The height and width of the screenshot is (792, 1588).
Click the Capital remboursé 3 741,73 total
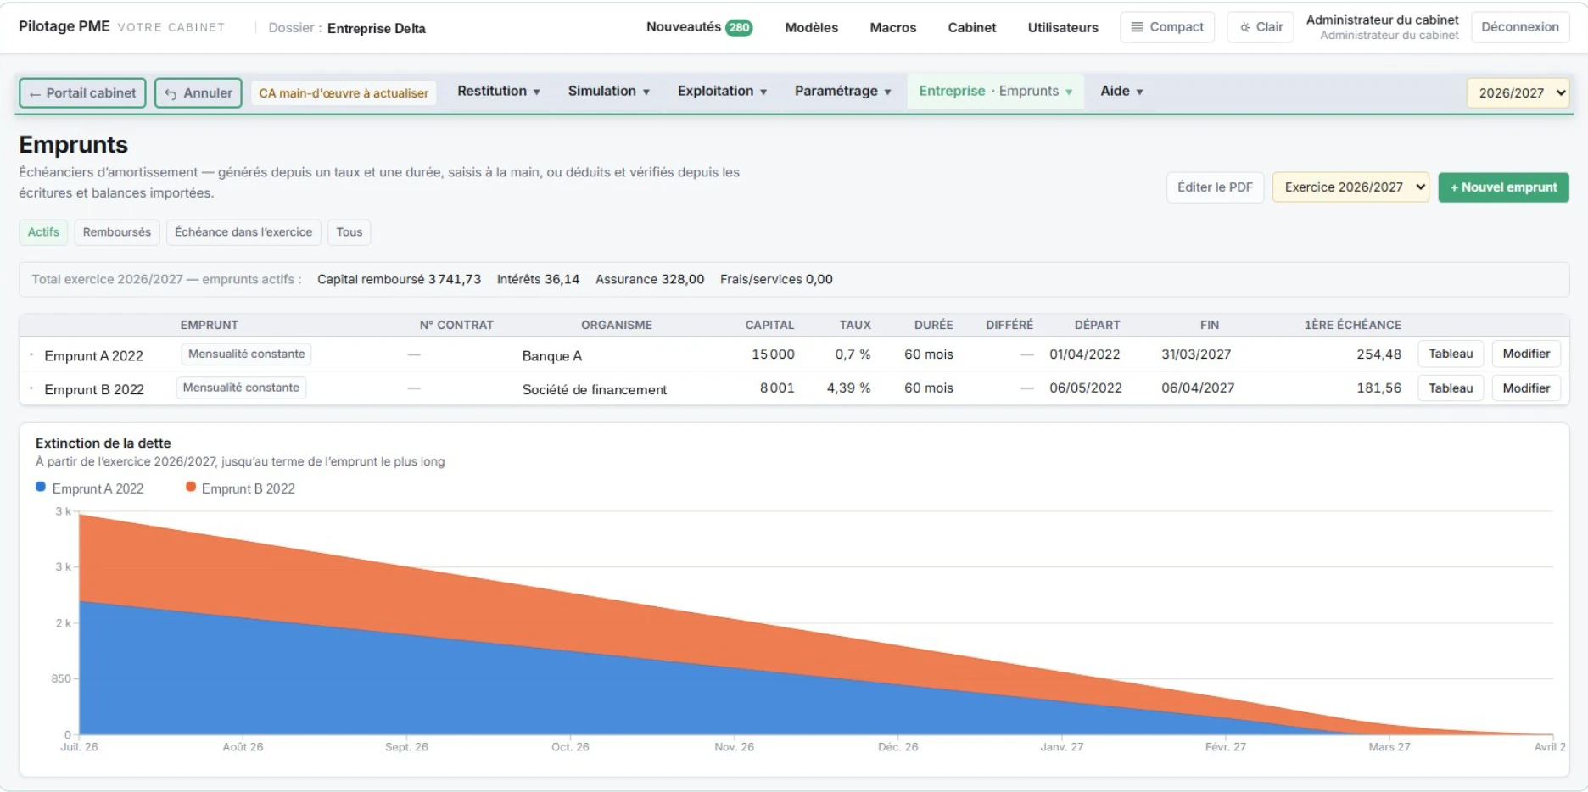coord(399,280)
